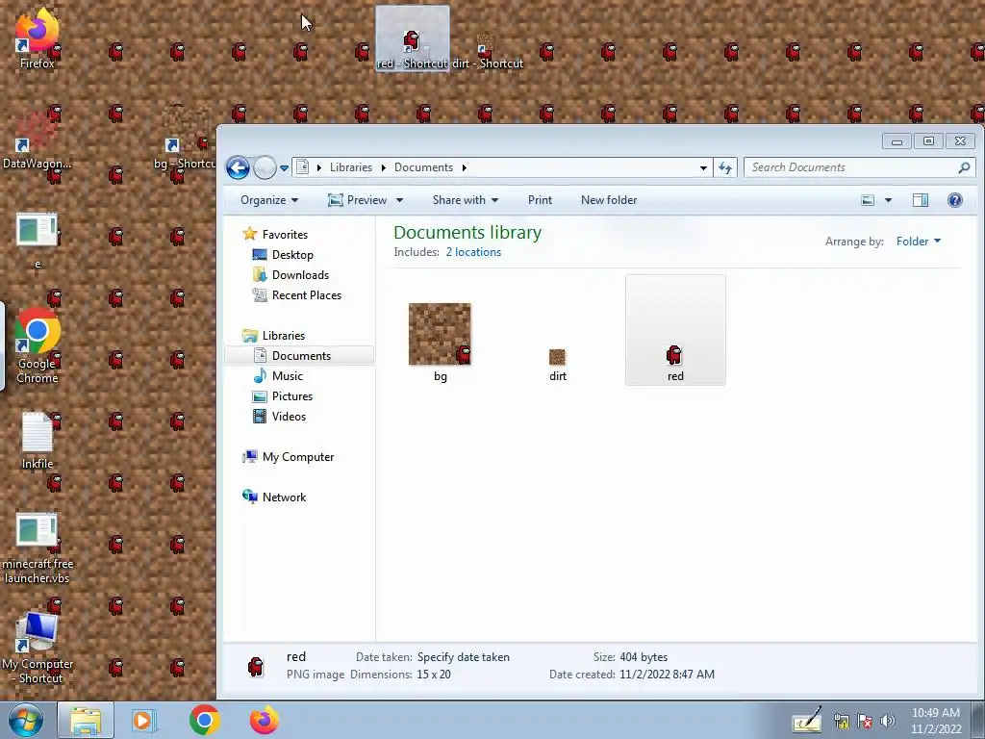Image resolution: width=985 pixels, height=739 pixels.
Task: Select Recent Places in navigation pane
Action: point(307,295)
